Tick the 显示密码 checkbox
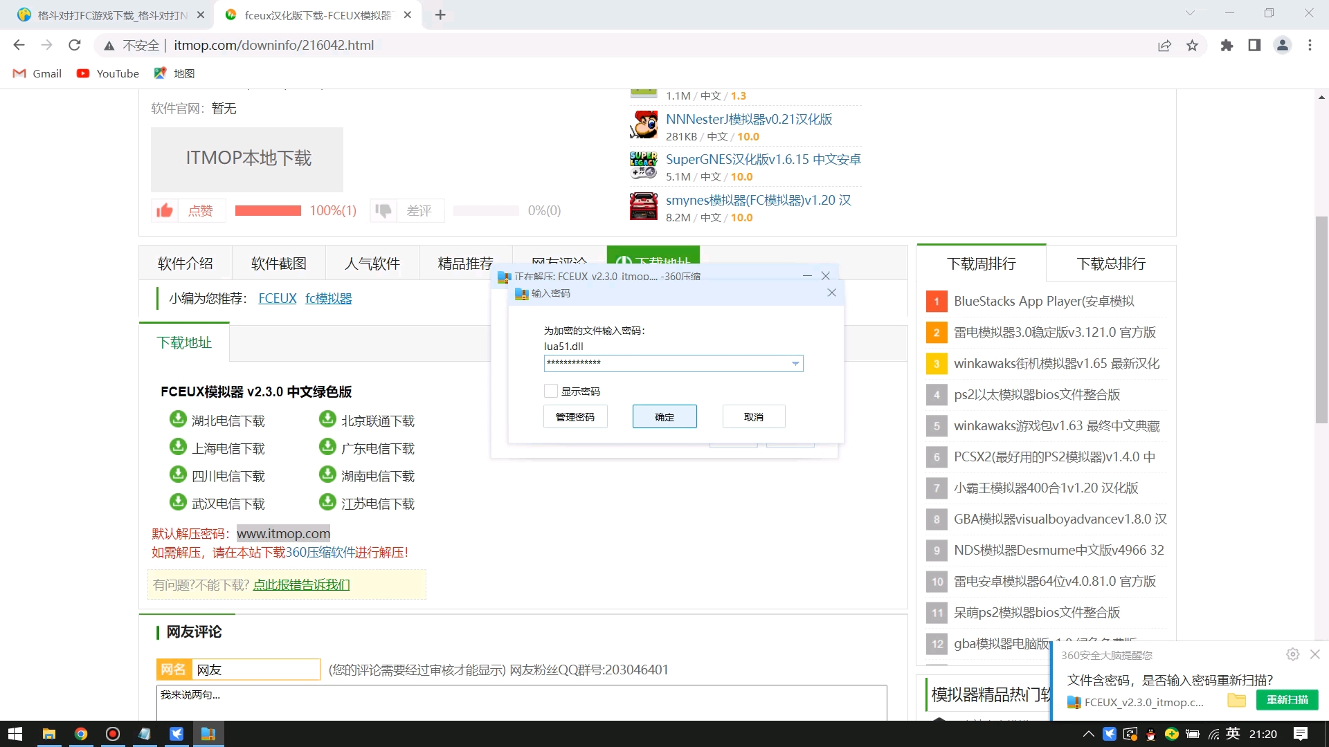 coord(551,391)
